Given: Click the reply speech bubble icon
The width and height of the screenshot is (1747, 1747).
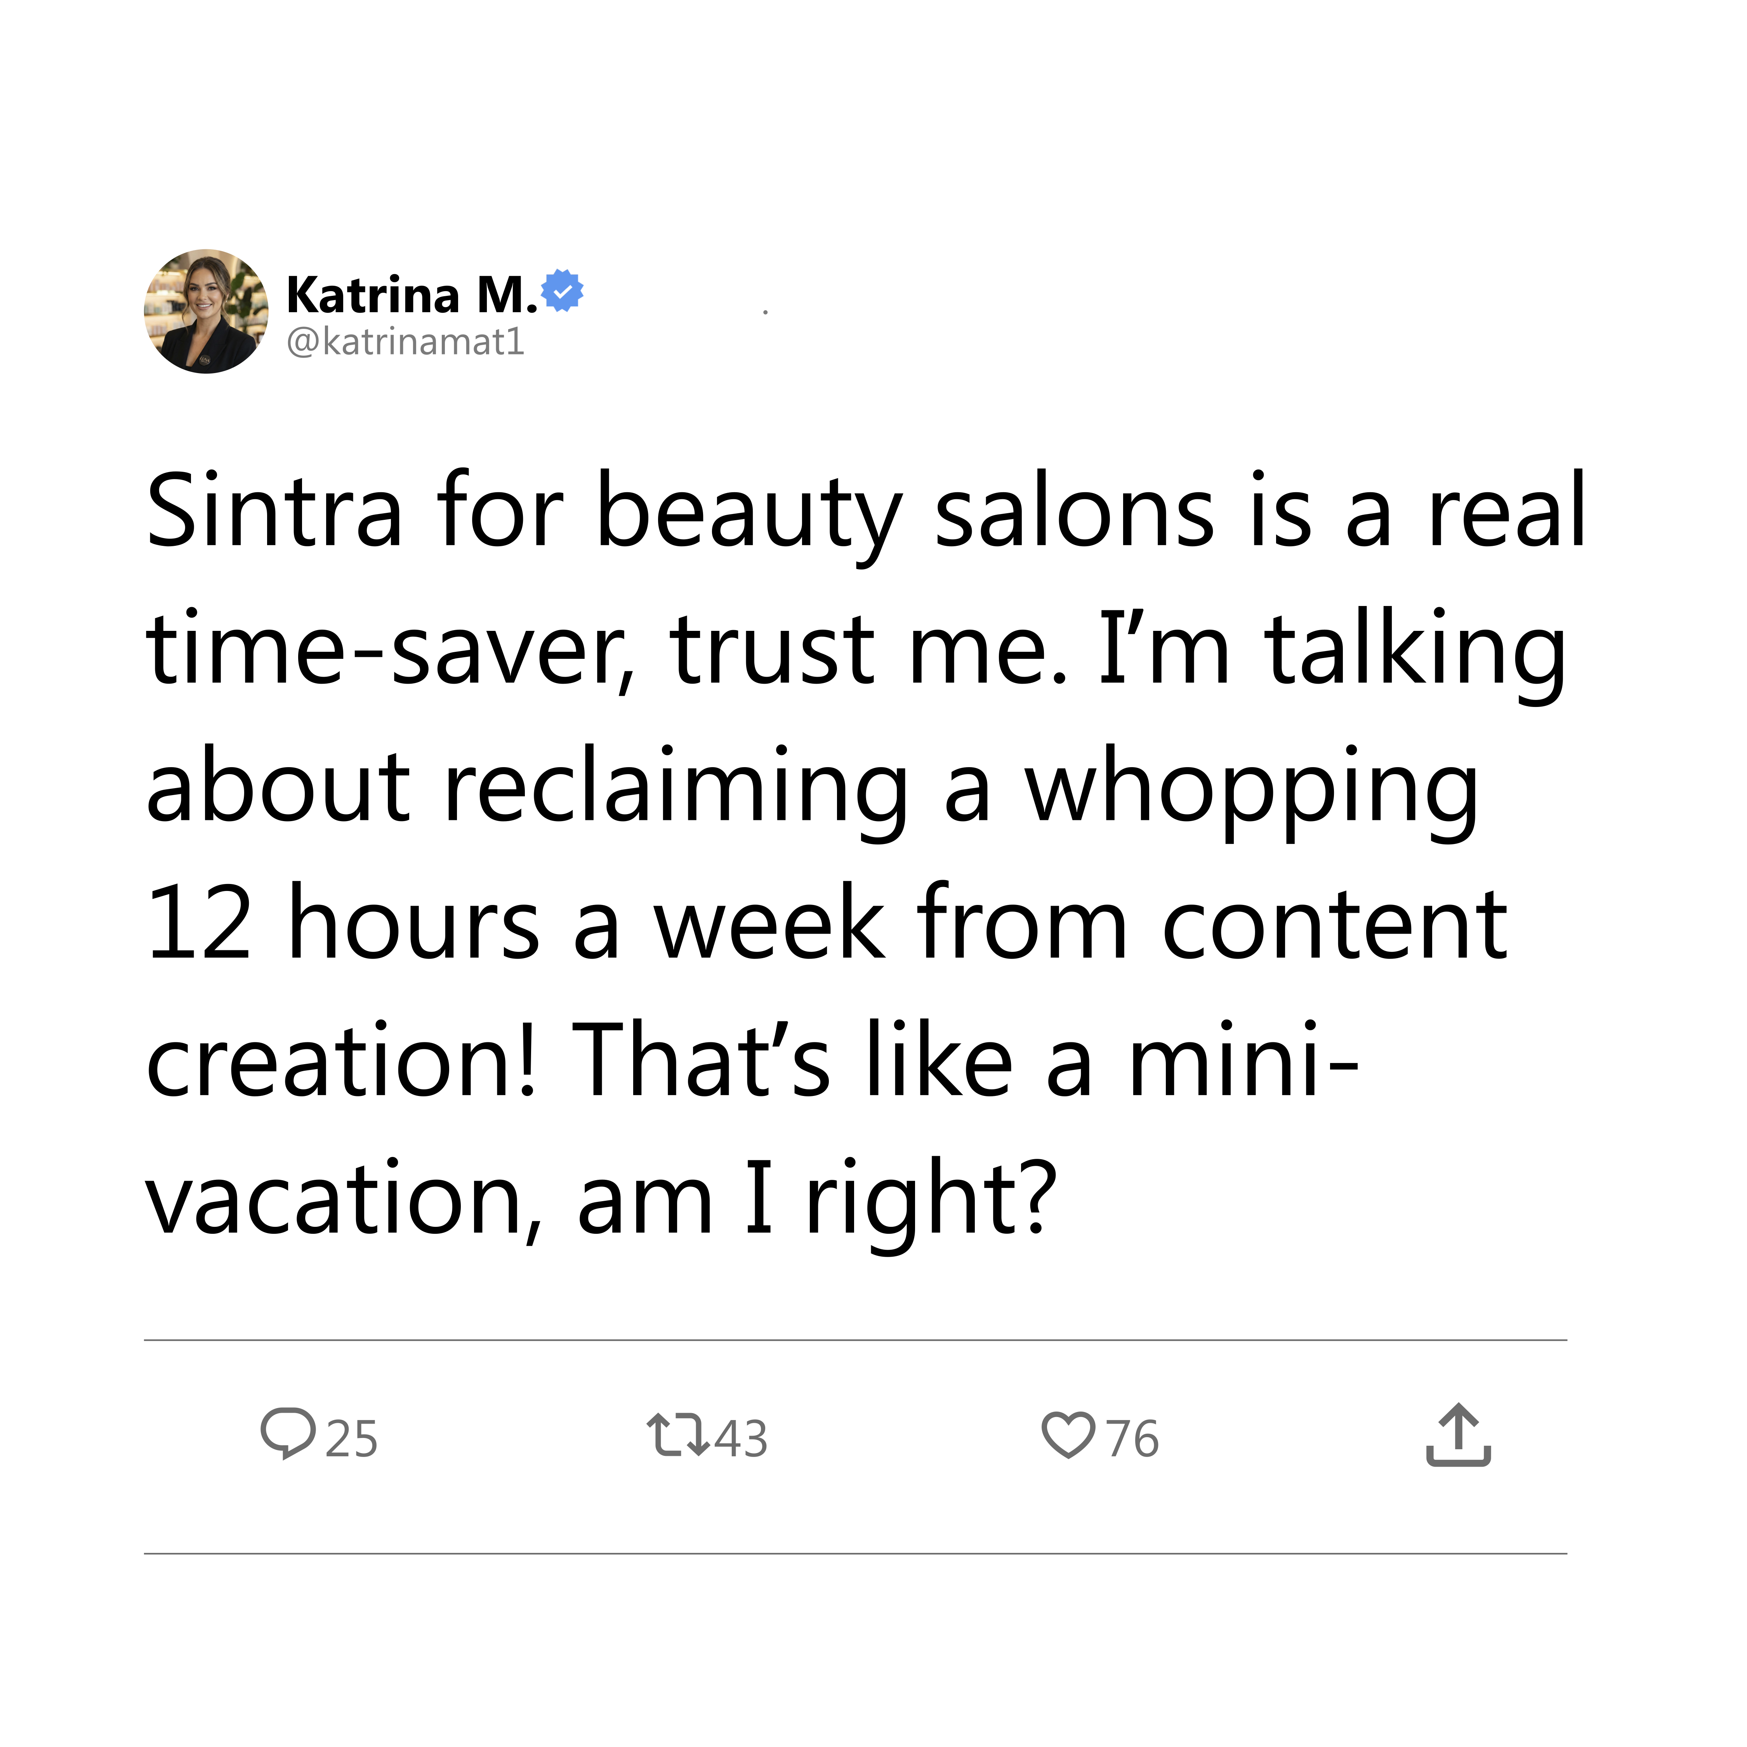Looking at the screenshot, I should coord(288,1433).
